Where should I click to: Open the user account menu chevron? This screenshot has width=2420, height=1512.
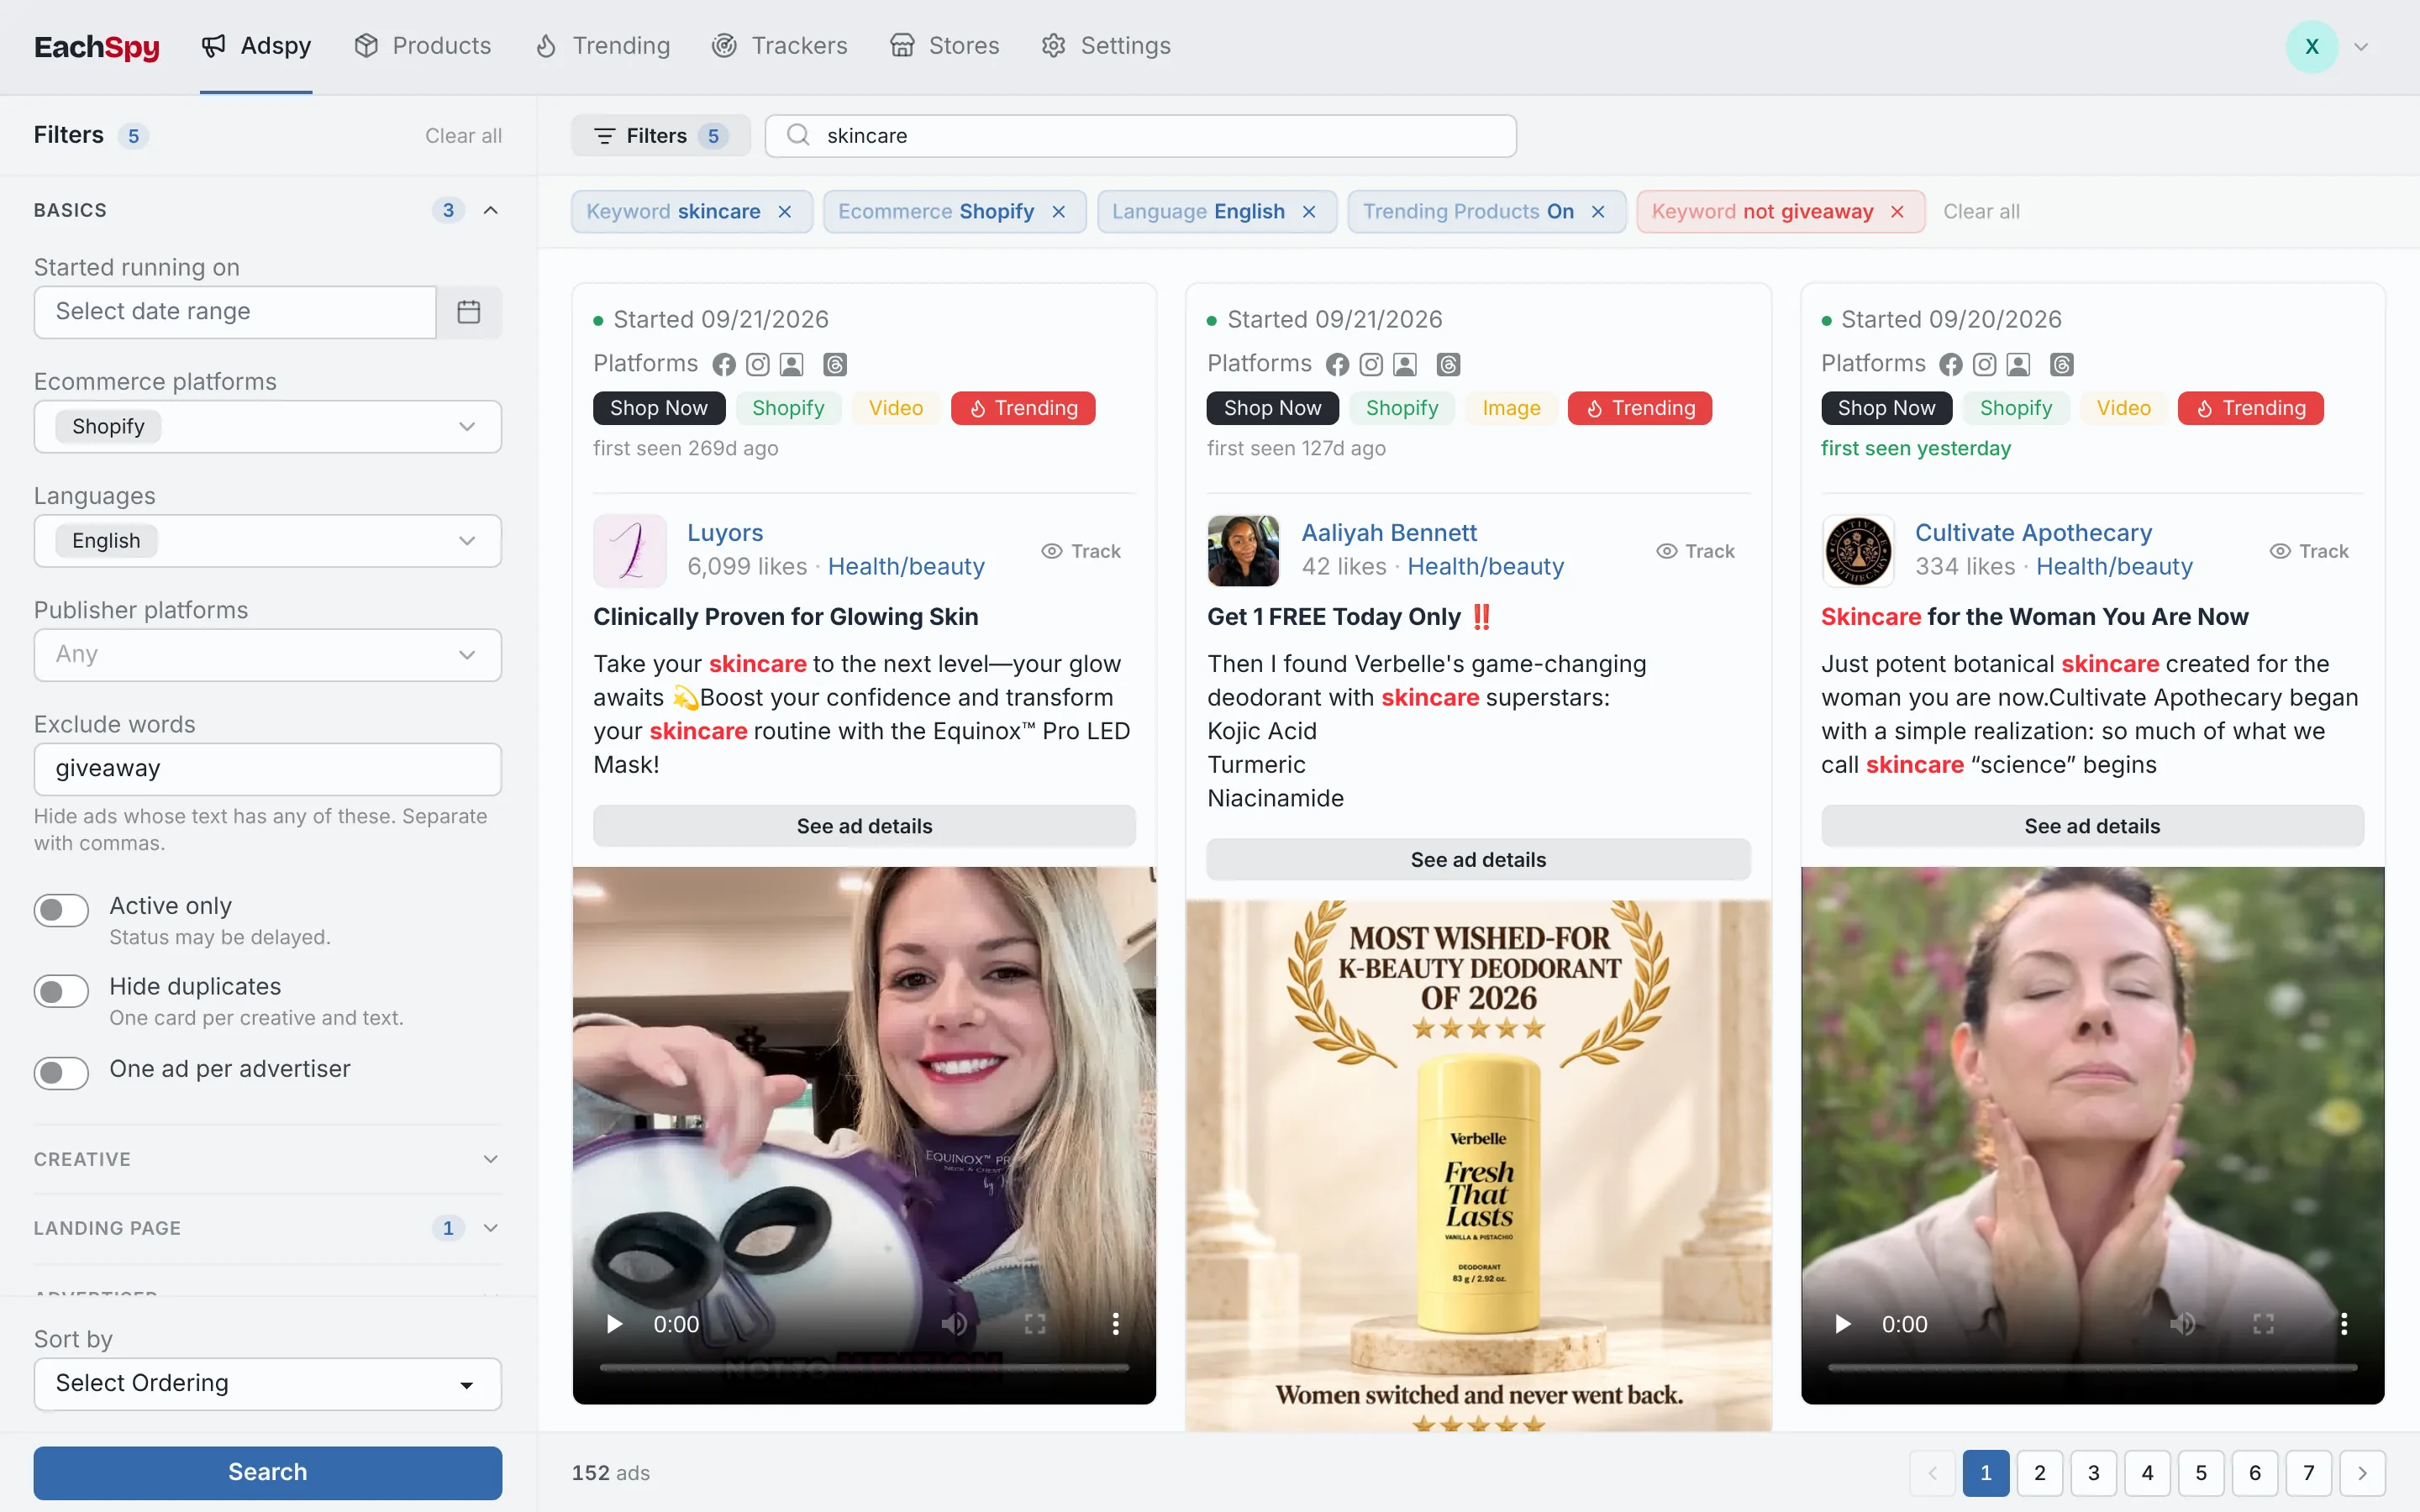pos(2361,46)
